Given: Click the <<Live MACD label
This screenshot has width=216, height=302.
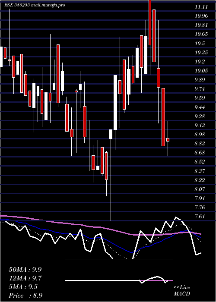Looking at the screenshot, I should tap(182, 291).
